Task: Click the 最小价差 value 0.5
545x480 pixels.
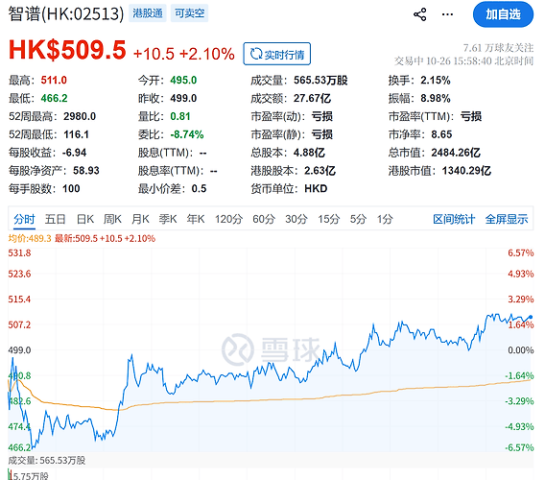Action: tap(199, 189)
